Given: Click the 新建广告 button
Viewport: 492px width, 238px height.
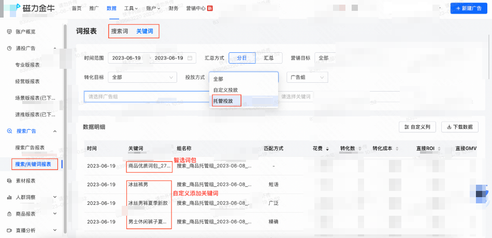Looking at the screenshot, I should (469, 8).
